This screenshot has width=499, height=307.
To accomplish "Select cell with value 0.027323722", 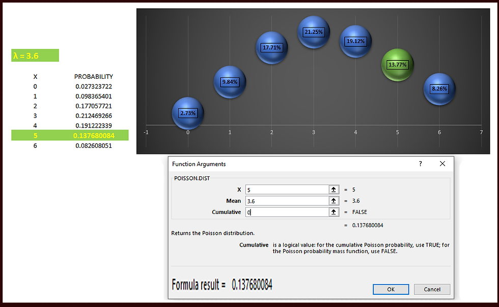I will tap(94, 86).
